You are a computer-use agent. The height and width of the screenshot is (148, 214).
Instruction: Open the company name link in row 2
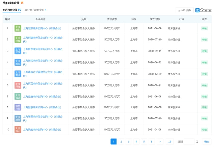point(43,40)
